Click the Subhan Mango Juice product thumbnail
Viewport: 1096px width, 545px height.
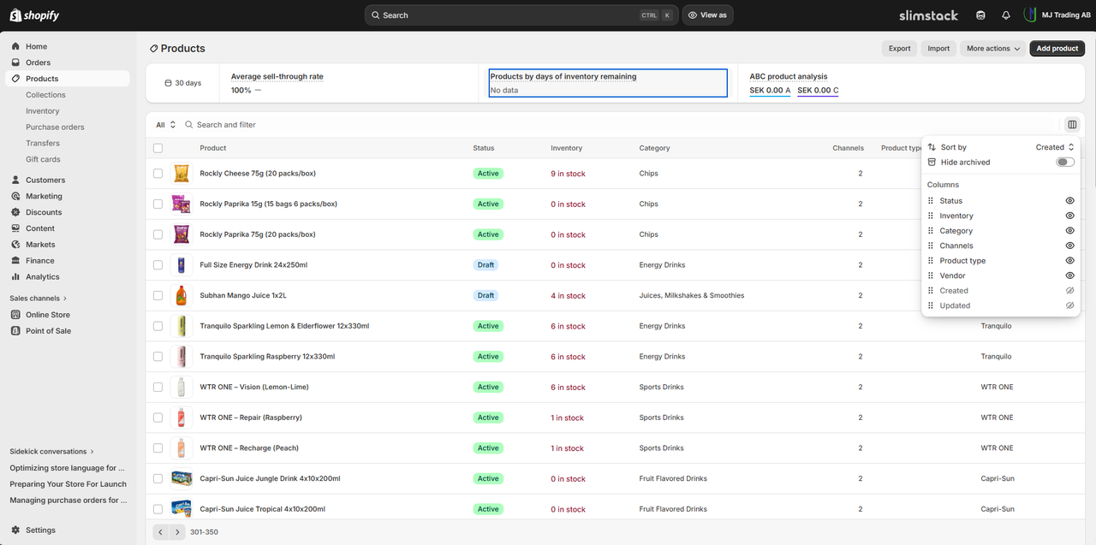[x=182, y=295]
